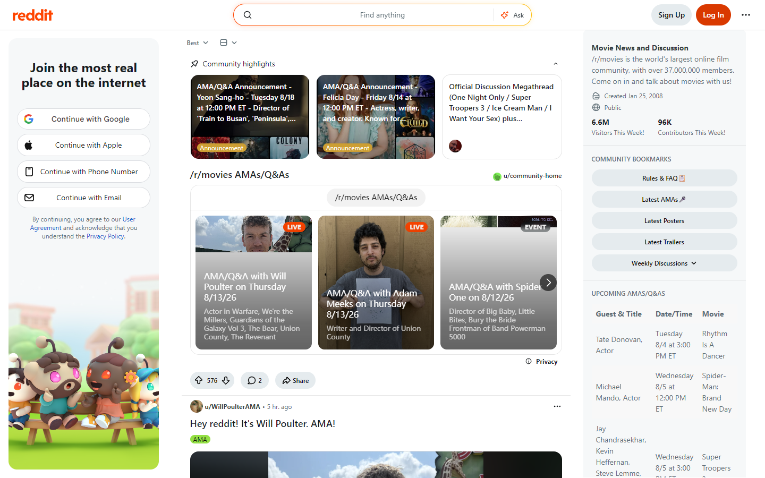Open the Yeon Sang-ho announcement card

[250, 117]
